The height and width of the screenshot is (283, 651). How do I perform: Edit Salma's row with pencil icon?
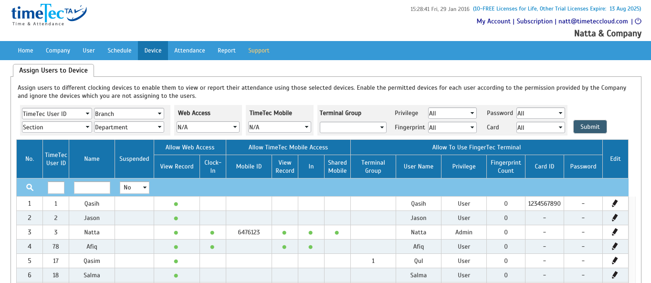click(x=615, y=275)
